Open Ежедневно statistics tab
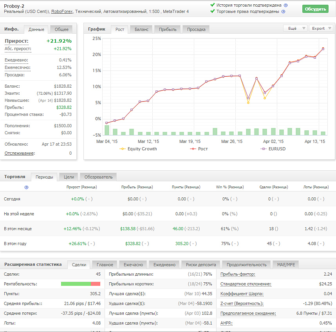Image resolution: width=336 pixels, height=332 pixels. point(164,265)
